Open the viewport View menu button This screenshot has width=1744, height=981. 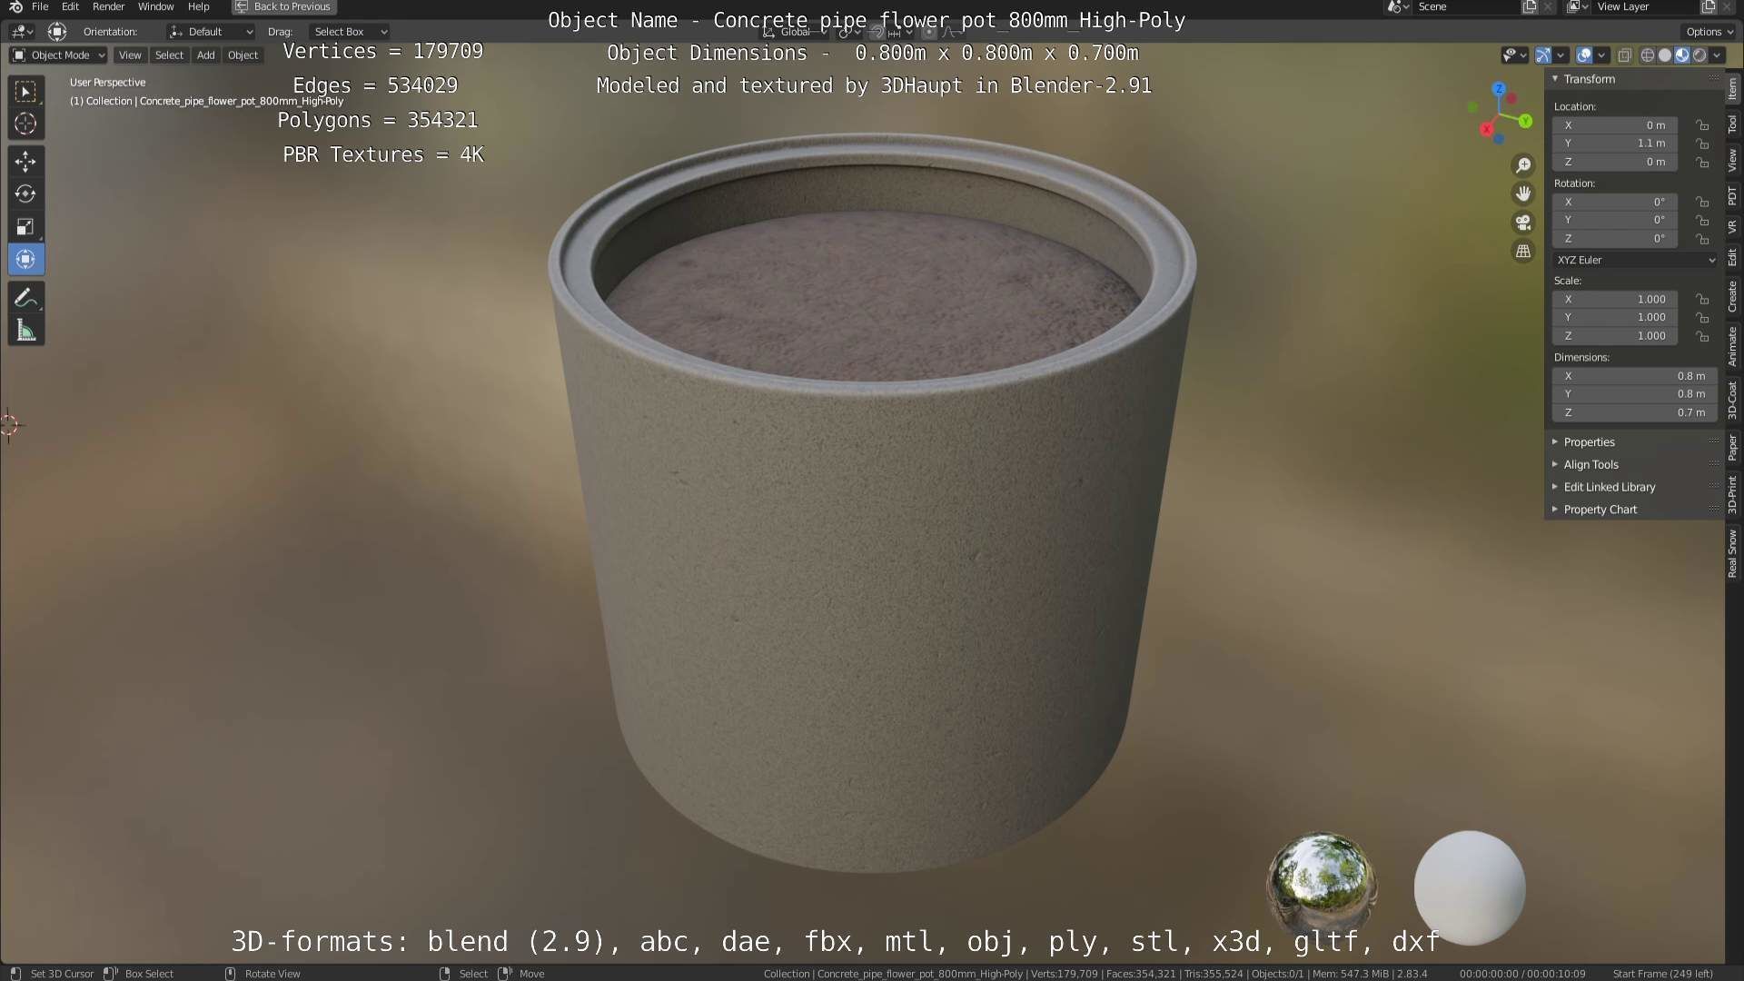coord(130,55)
